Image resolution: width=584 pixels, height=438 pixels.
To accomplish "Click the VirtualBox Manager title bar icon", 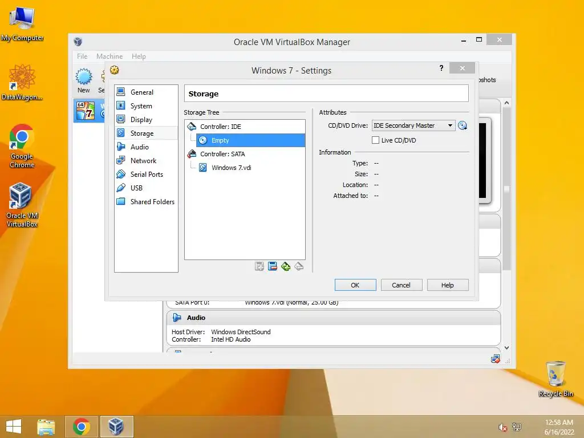I will pos(78,41).
